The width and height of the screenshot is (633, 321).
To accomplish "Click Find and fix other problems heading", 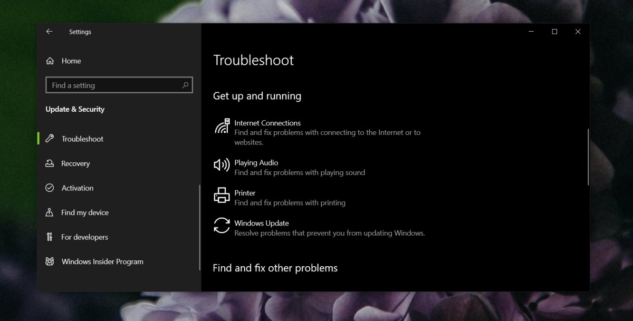I will pos(275,268).
